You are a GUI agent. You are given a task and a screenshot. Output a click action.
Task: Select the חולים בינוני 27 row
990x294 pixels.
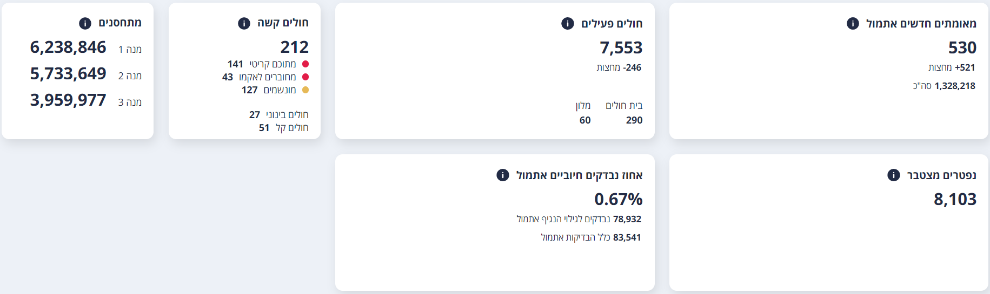[x=279, y=115]
